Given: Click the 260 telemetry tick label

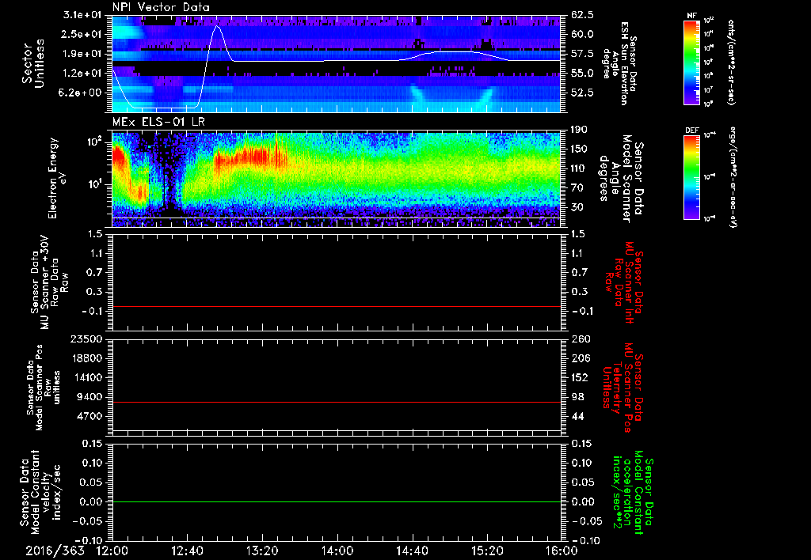Looking at the screenshot, I should point(579,339).
